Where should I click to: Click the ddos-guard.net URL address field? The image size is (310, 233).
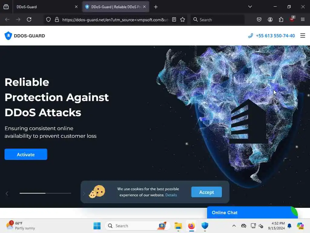[x=115, y=20]
